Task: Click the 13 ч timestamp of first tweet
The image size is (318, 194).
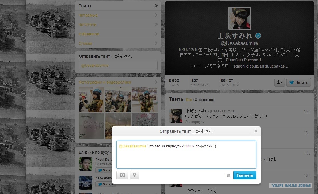Action: (307, 111)
